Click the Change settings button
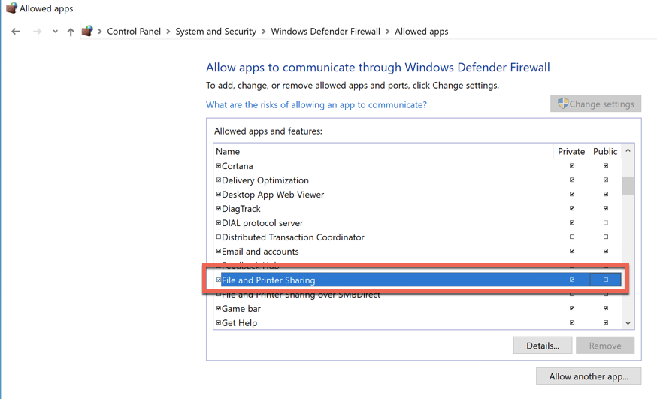 (595, 104)
